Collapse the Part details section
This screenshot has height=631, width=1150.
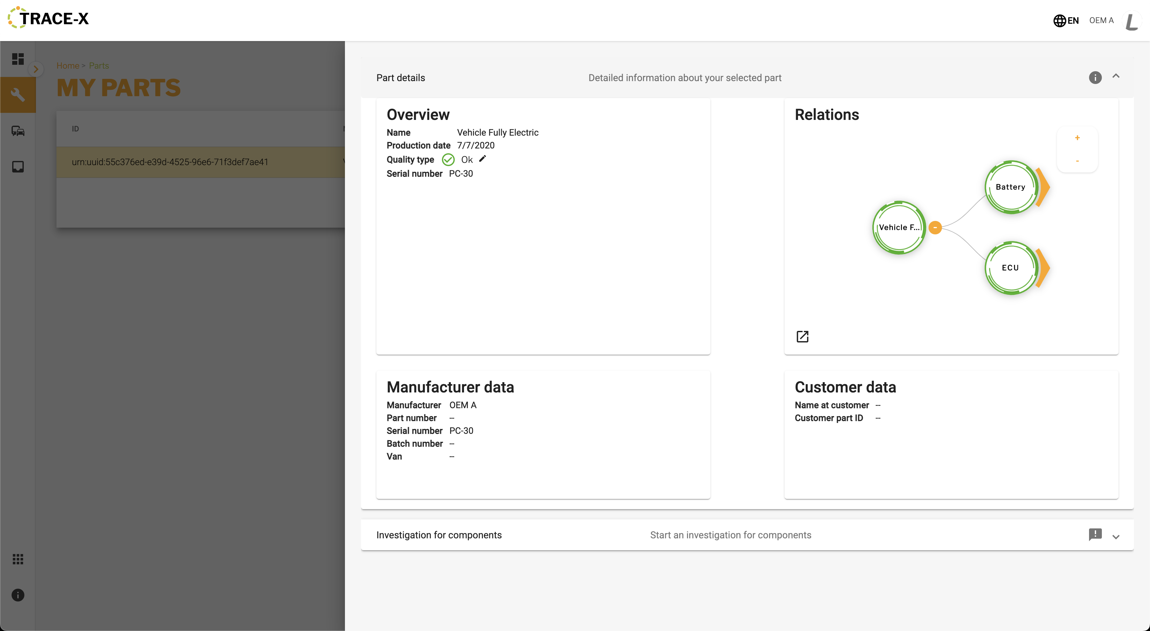pyautogui.click(x=1116, y=76)
